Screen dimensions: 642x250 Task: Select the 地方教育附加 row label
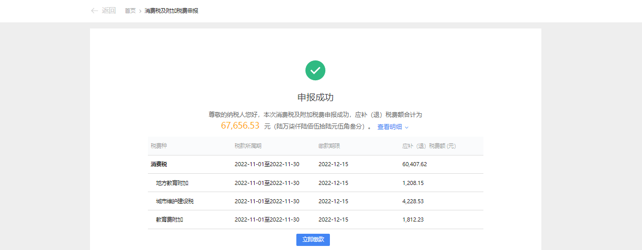[172, 183]
